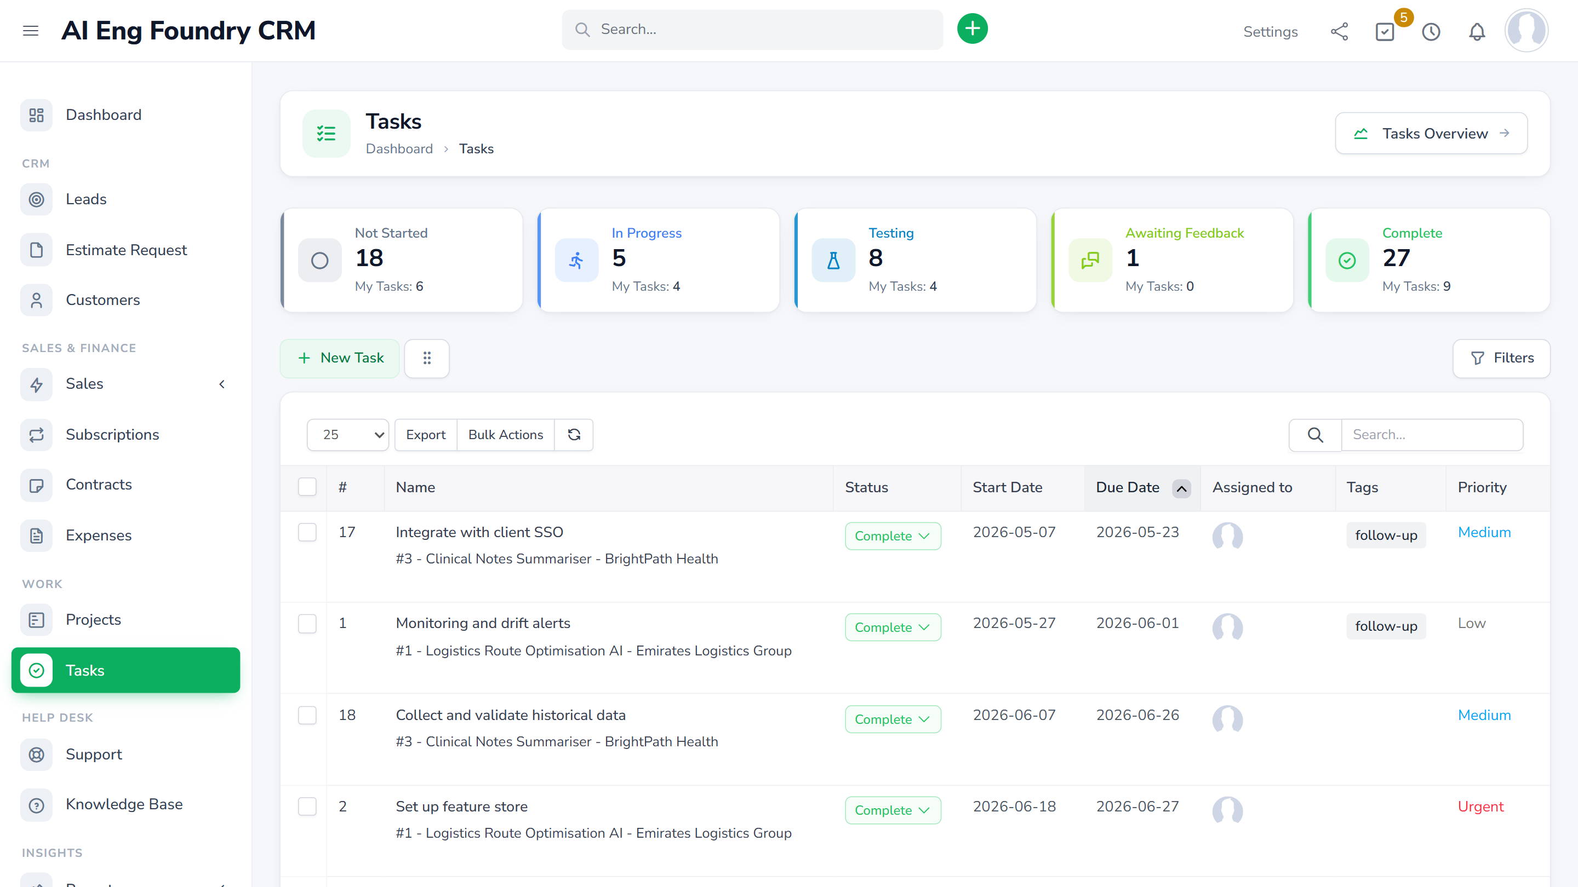Click the table search magnifier icon
The height and width of the screenshot is (887, 1578).
(1315, 435)
